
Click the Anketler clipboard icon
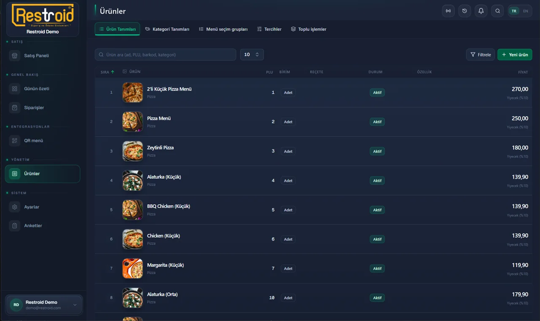tap(15, 226)
